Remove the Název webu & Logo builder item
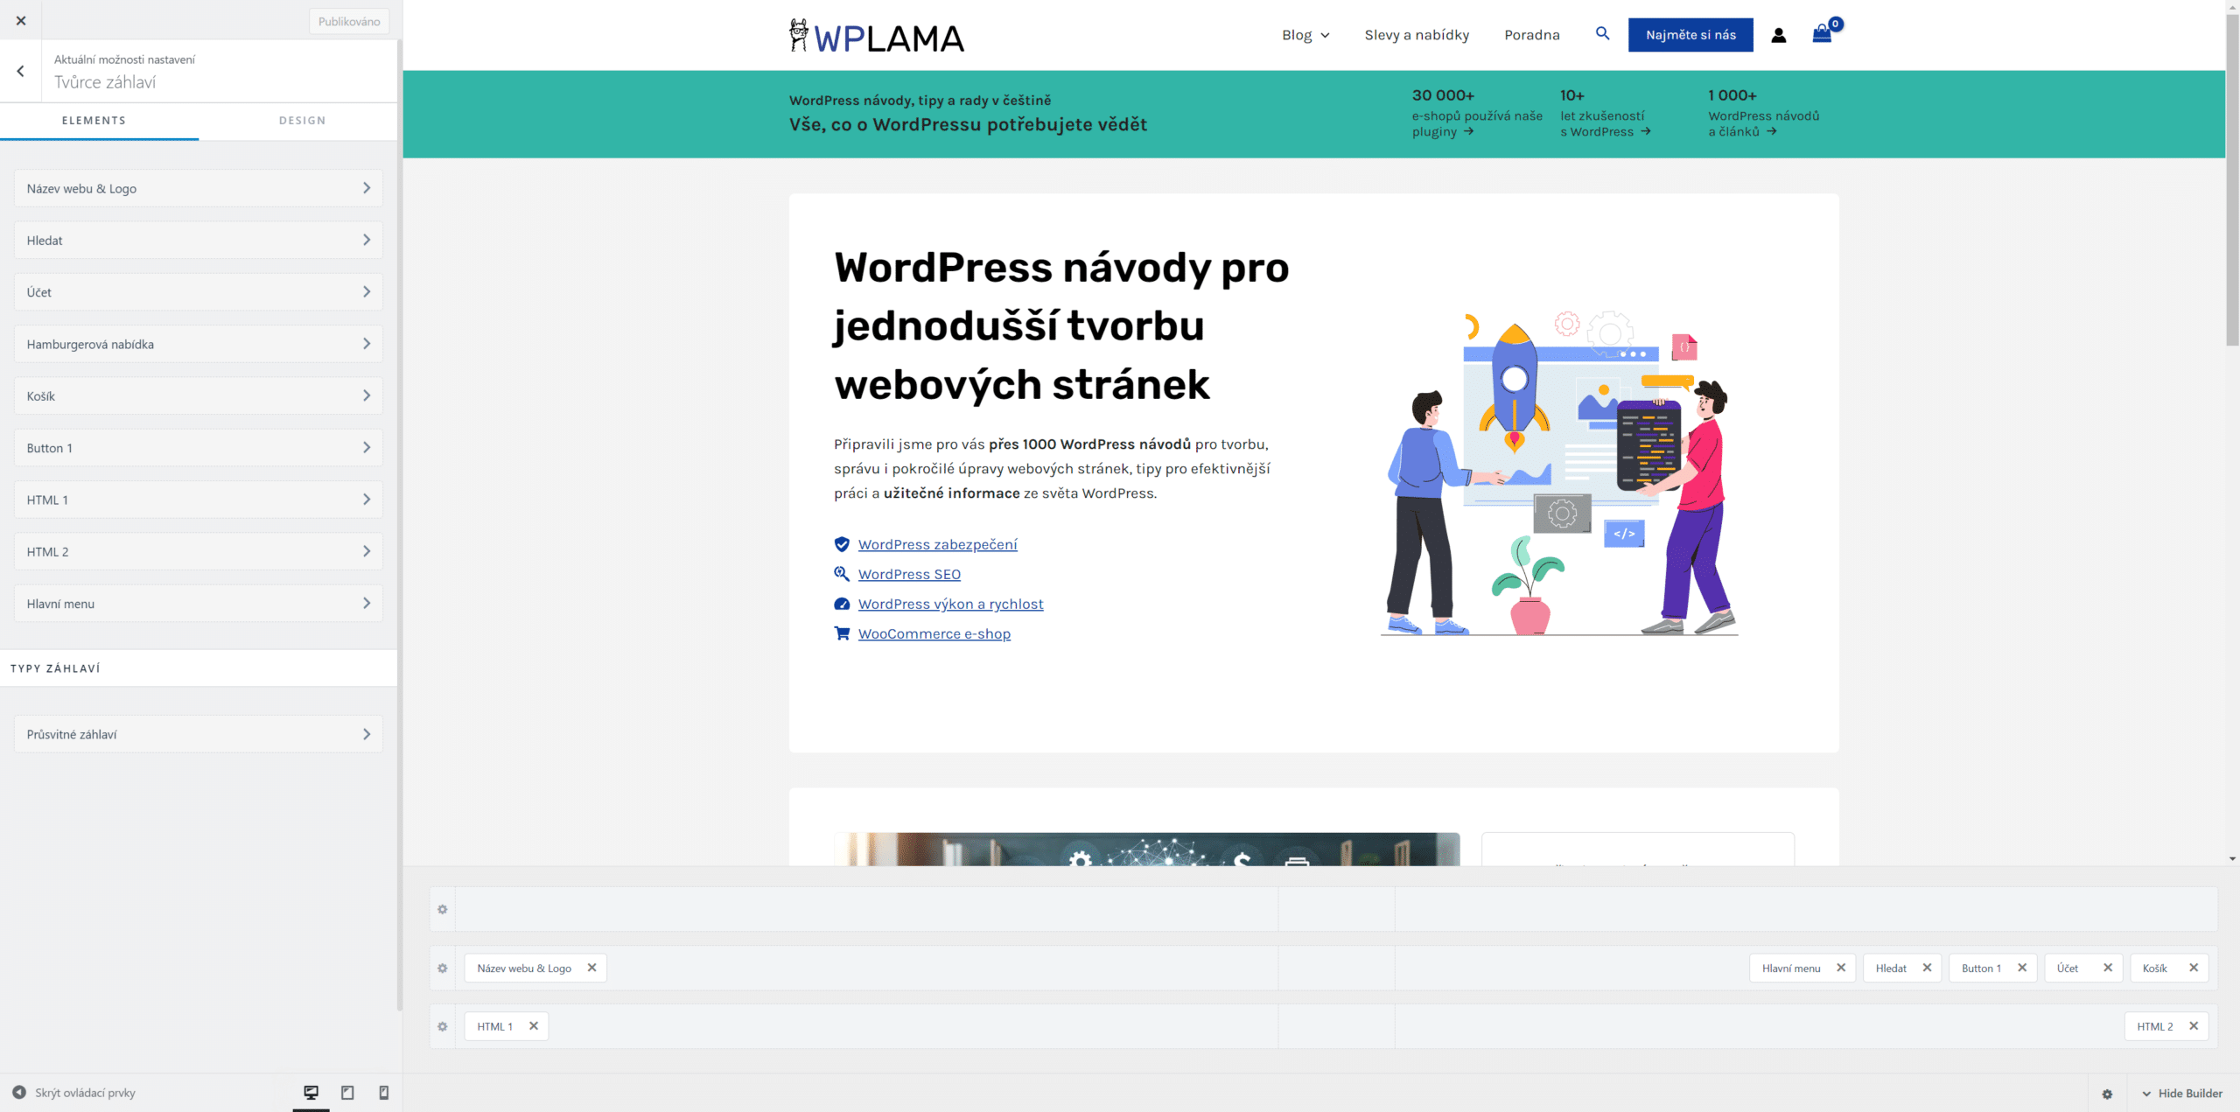Viewport: 2240px width, 1112px height. (x=592, y=968)
